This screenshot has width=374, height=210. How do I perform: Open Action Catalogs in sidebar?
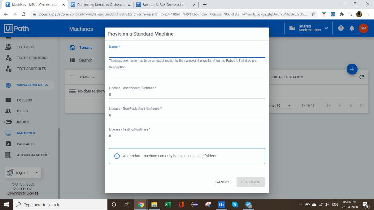[32, 155]
